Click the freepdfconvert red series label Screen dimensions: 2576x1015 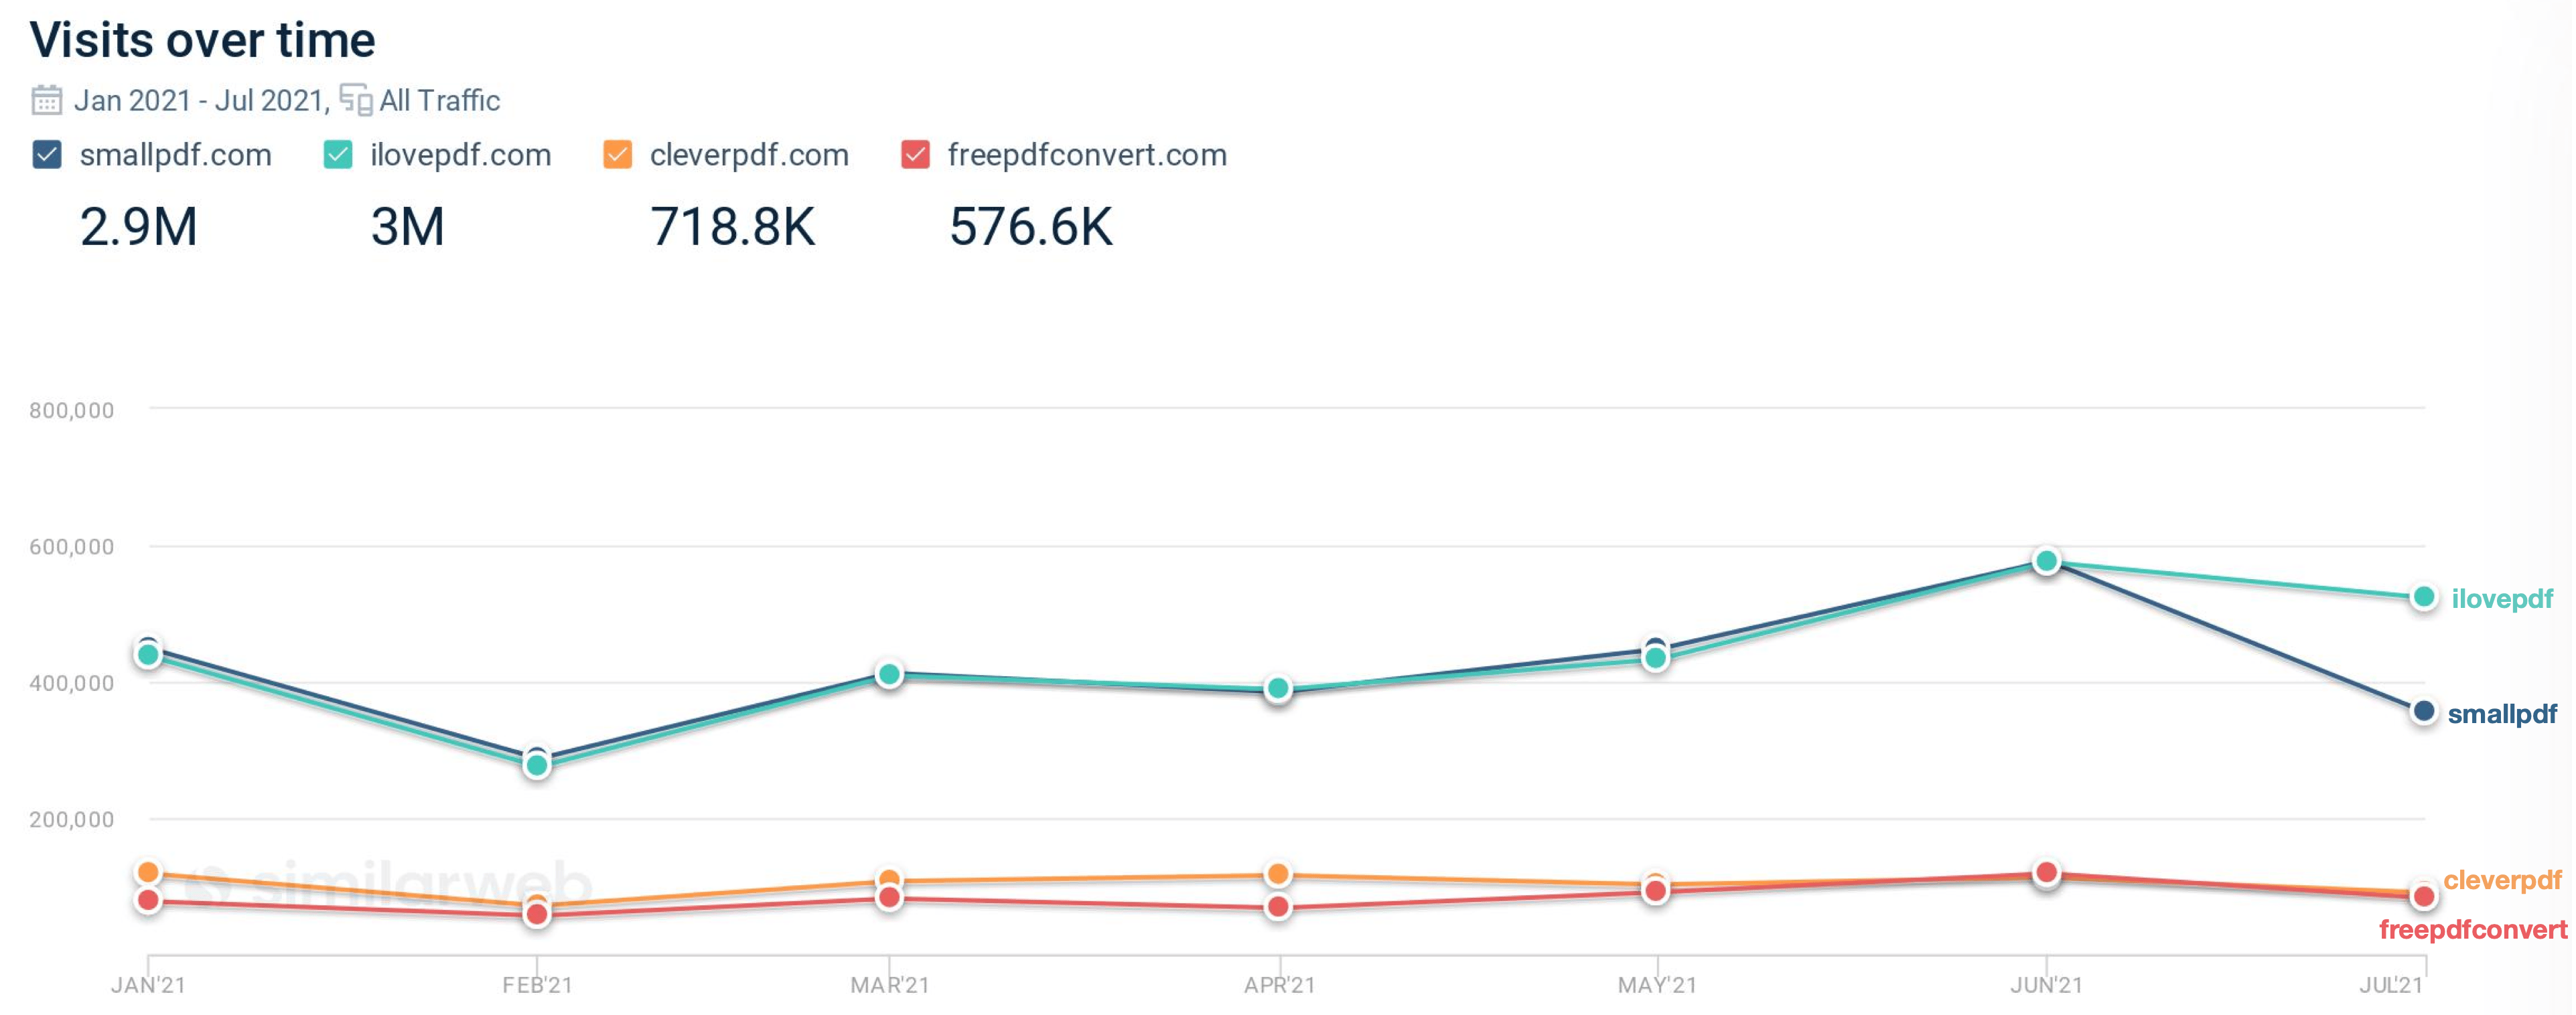coord(2472,930)
